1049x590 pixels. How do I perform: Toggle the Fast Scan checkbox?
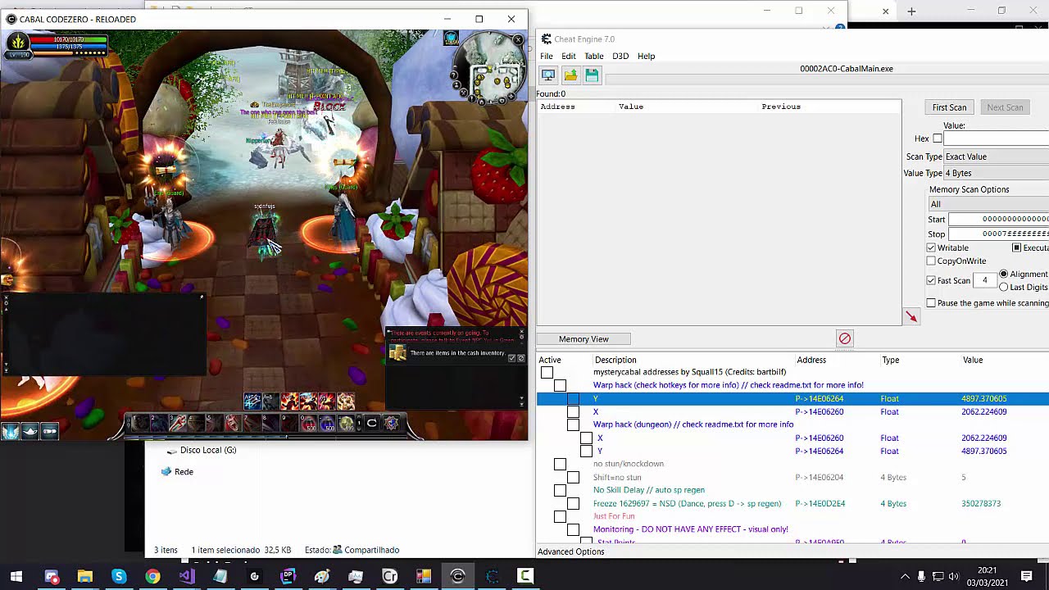click(x=931, y=280)
